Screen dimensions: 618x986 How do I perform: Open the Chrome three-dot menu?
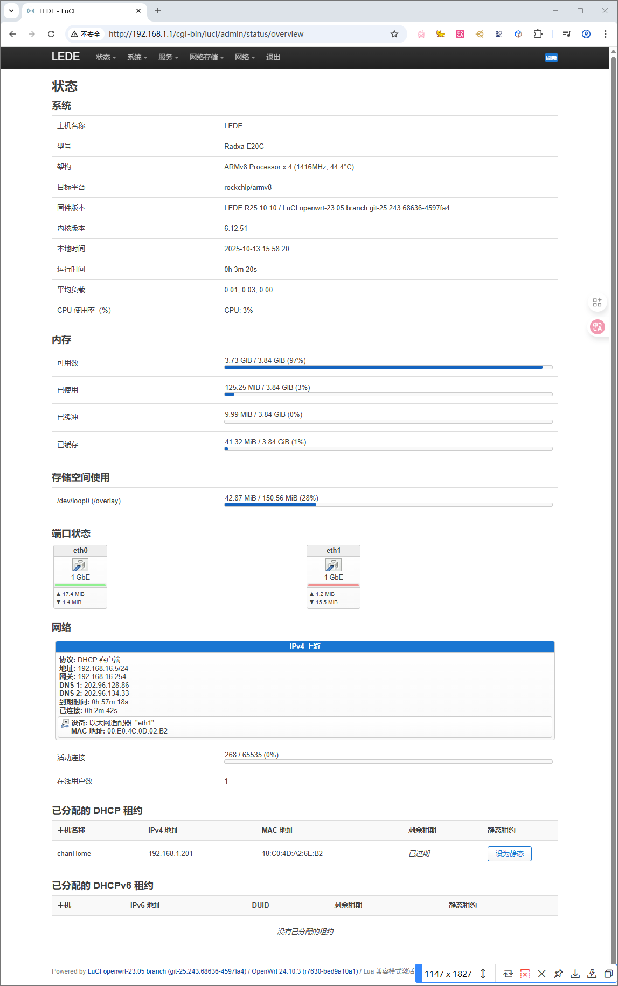(606, 34)
